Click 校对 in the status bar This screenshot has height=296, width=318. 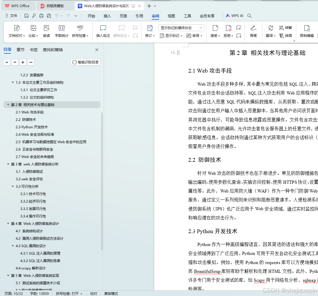coord(94,293)
